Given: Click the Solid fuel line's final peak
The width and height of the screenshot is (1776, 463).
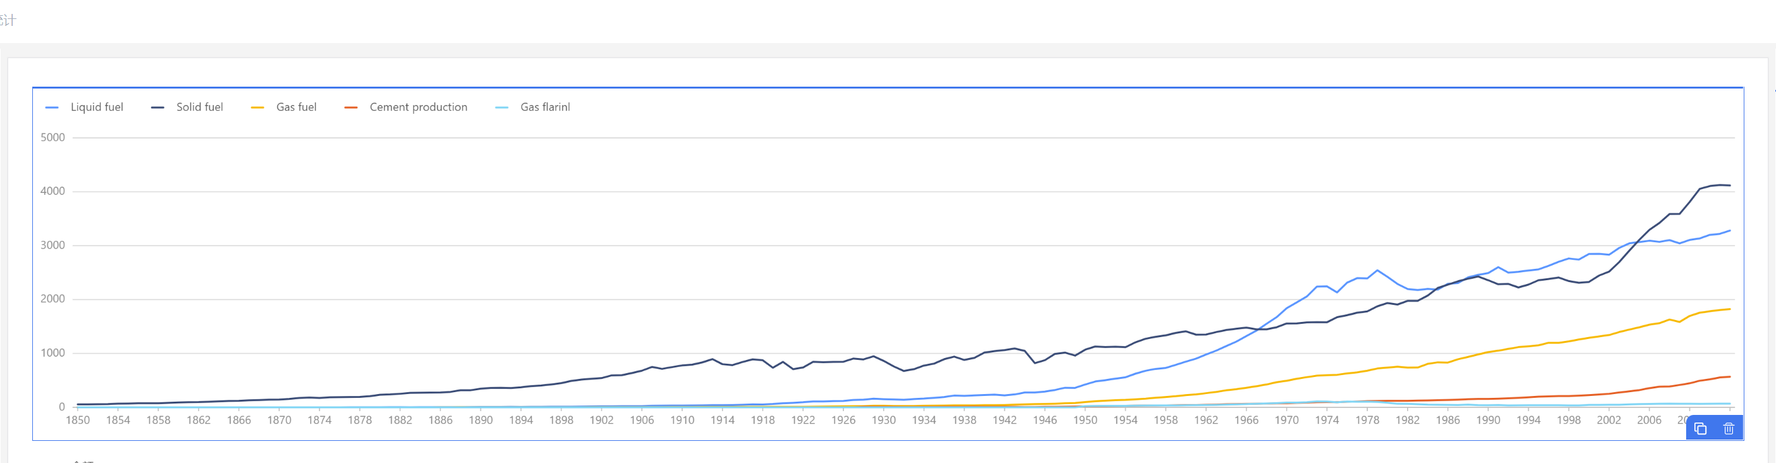Looking at the screenshot, I should [x=1721, y=185].
